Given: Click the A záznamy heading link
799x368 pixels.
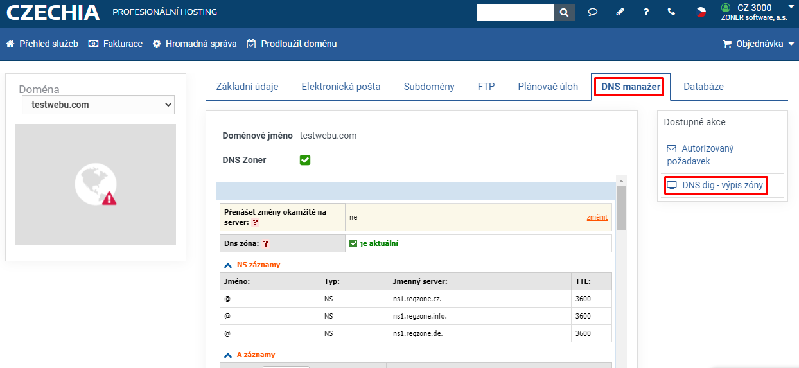Looking at the screenshot, I should coord(256,355).
